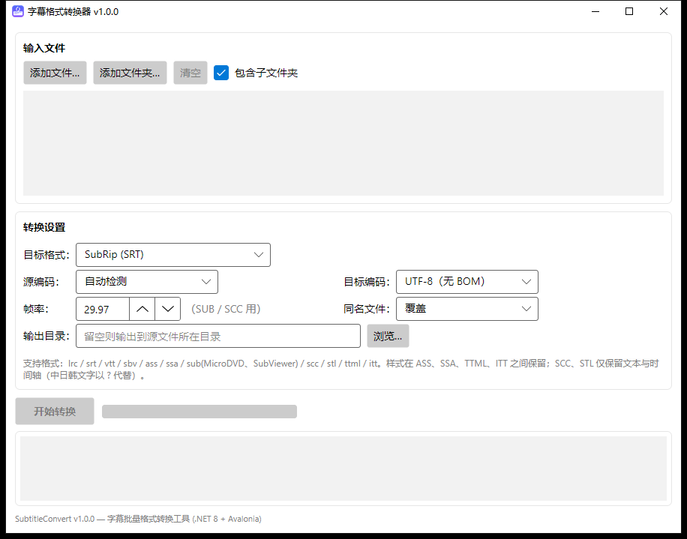The height and width of the screenshot is (539, 687).
Task: Click the SubtitleConvert v1.0.0 footer text
Action: pyautogui.click(x=139, y=519)
